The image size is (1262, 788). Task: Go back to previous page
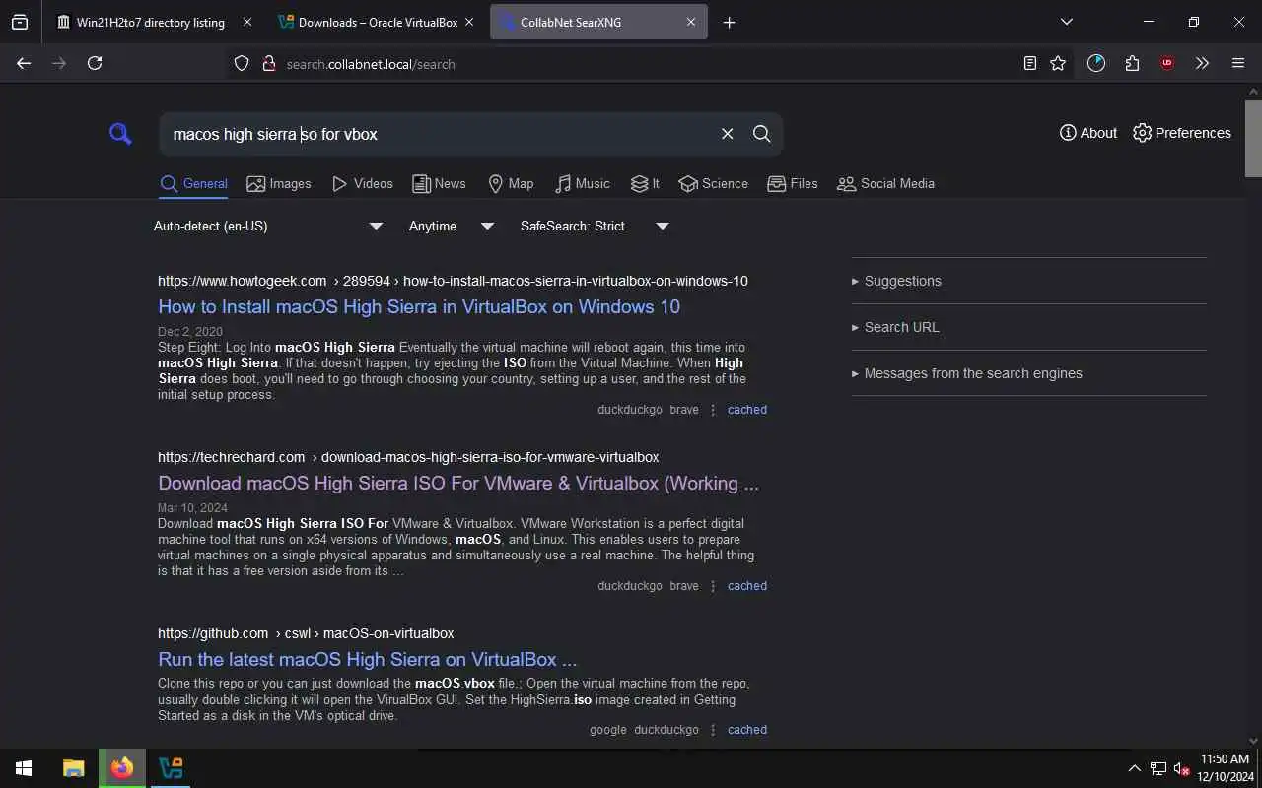pyautogui.click(x=24, y=63)
